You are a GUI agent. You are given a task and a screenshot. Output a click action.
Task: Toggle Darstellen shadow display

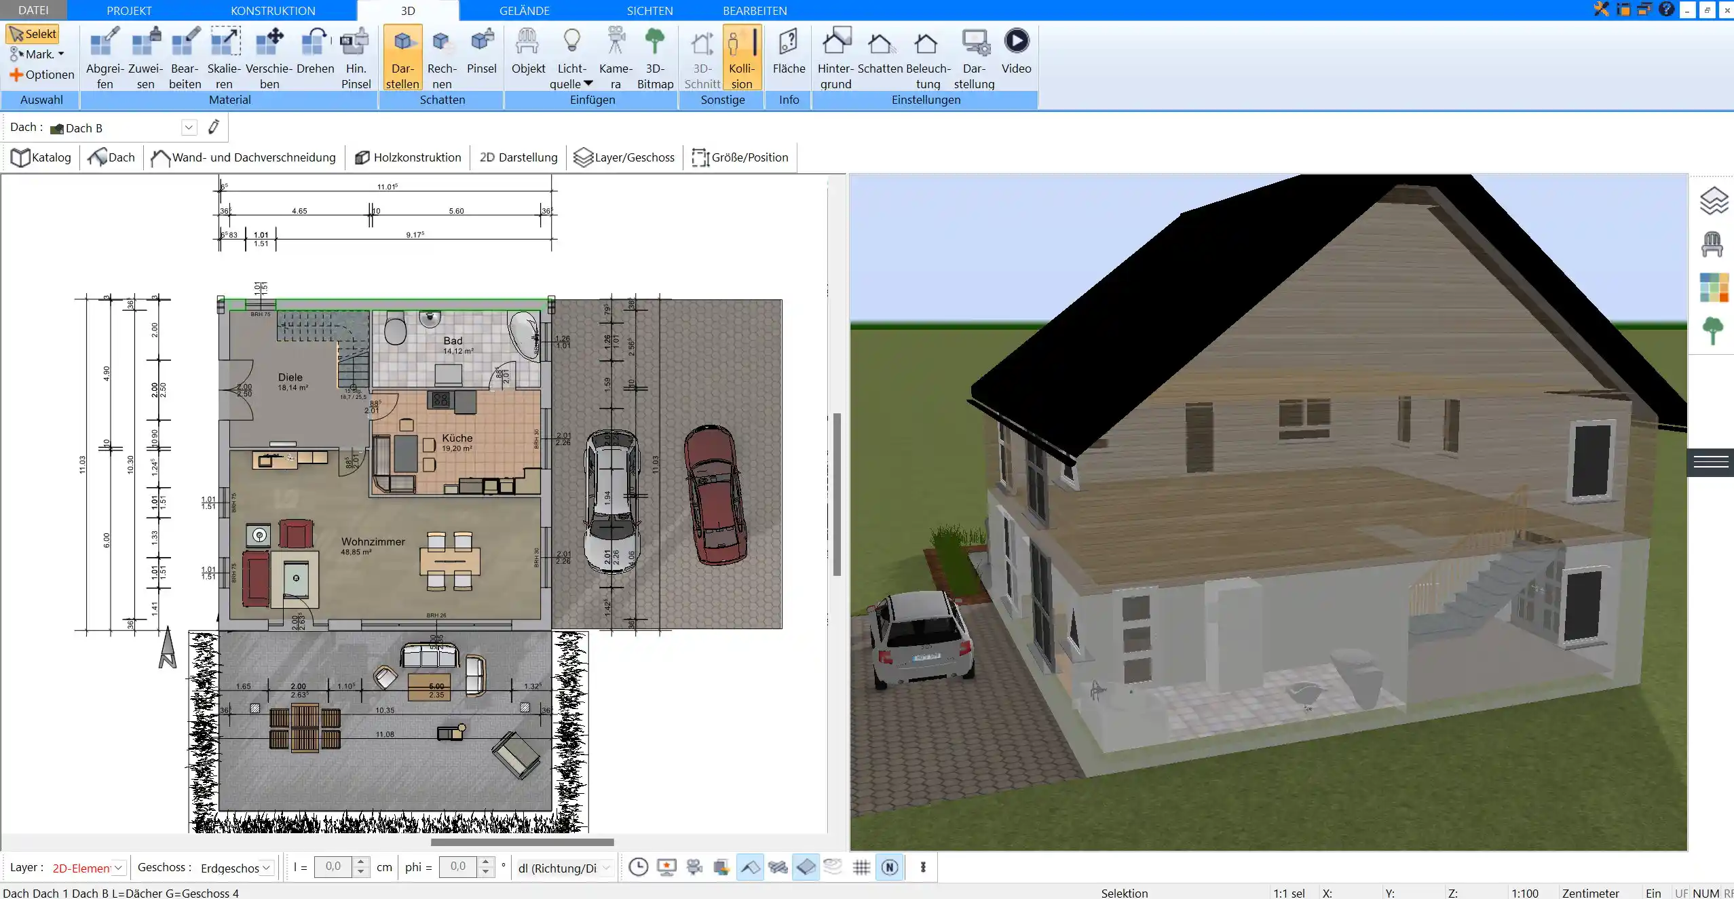tap(402, 58)
